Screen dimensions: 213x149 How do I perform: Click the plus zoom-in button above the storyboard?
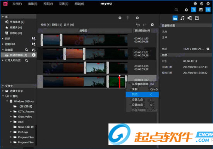pos(137,18)
